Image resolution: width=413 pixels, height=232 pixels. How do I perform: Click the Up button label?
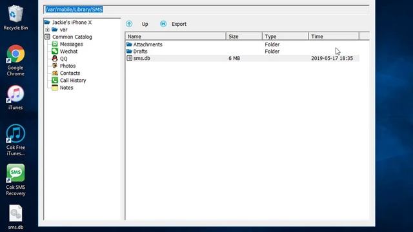coord(145,24)
